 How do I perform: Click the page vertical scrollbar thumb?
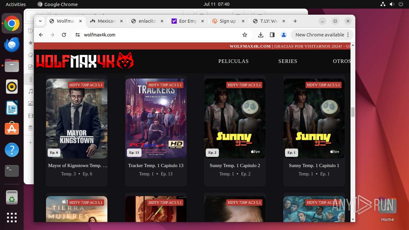[353, 112]
